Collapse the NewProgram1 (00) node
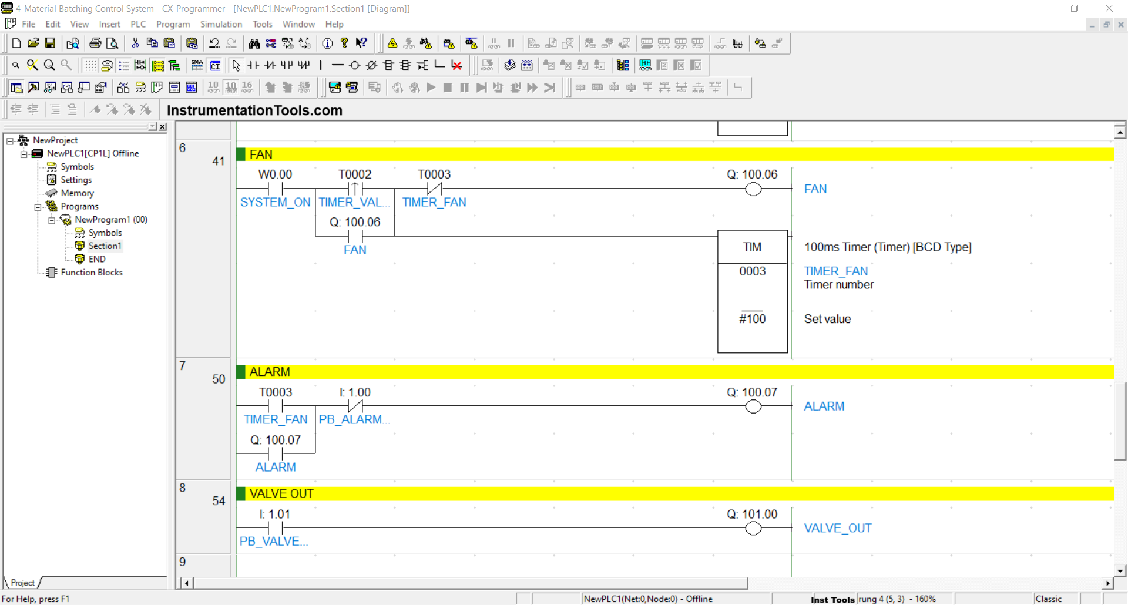1128x605 pixels. [x=52, y=220]
